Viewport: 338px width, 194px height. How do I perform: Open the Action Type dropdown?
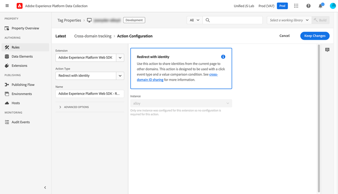point(90,76)
